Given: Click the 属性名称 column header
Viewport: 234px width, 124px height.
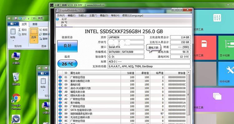Looking at the screenshot, I should pos(95,73).
